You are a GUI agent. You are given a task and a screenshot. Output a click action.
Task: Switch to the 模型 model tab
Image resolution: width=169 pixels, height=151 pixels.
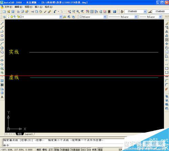click(x=20, y=134)
